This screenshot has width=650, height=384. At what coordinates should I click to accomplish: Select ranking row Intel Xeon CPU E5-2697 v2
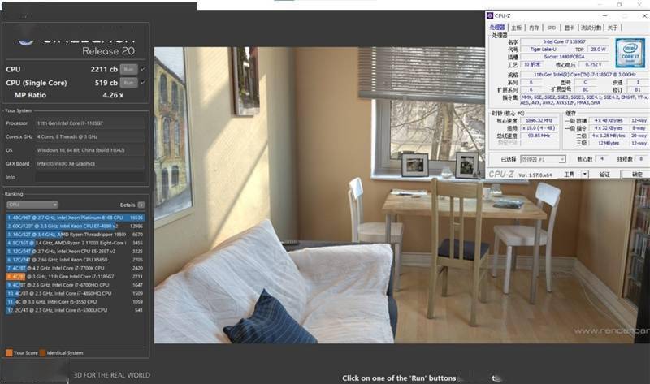(75, 251)
